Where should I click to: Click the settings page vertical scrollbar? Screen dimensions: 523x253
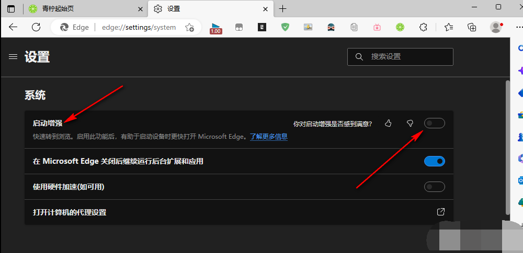coord(508,148)
